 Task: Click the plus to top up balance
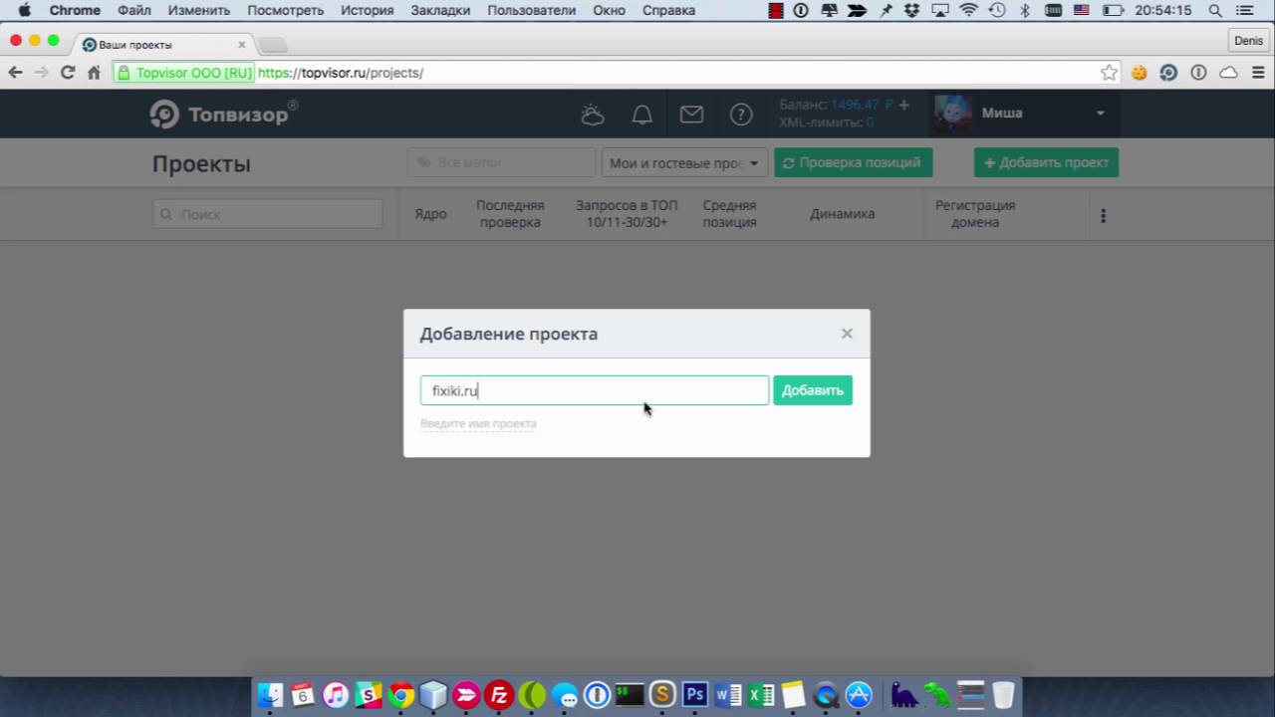pyautogui.click(x=904, y=105)
